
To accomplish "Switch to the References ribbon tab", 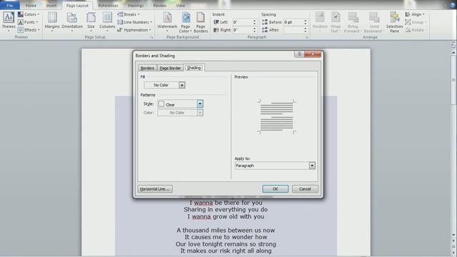I will pos(108,6).
